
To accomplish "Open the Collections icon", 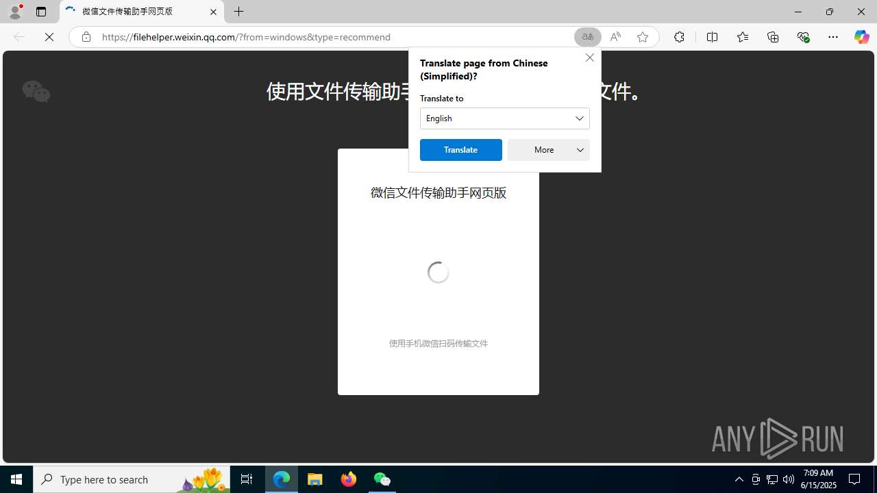I will pos(773,37).
